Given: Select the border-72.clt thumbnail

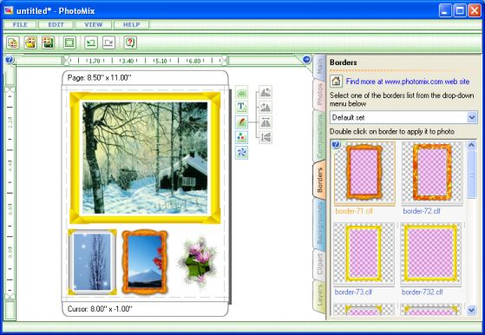Looking at the screenshot, I should pos(432,174).
